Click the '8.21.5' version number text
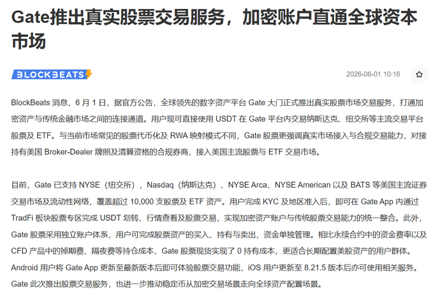The height and width of the screenshot is (301, 433). pos(315,268)
